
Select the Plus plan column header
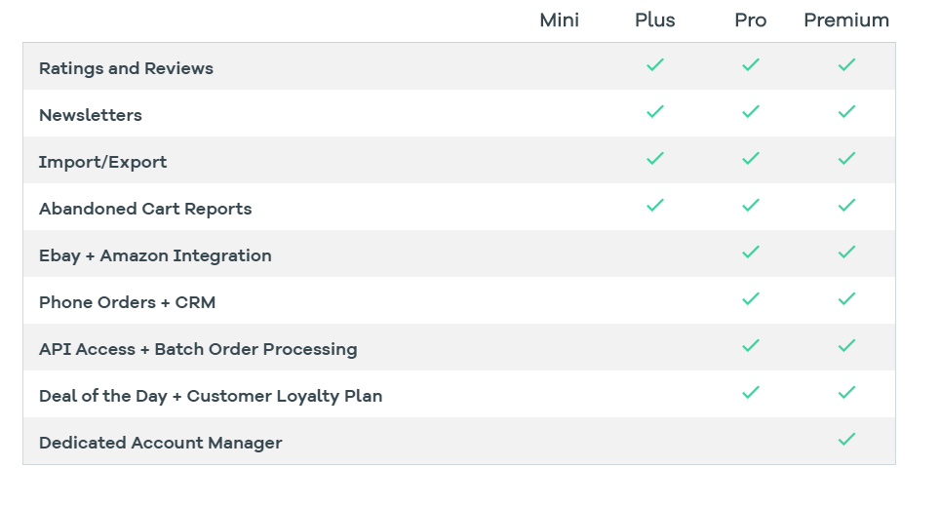coord(654,20)
